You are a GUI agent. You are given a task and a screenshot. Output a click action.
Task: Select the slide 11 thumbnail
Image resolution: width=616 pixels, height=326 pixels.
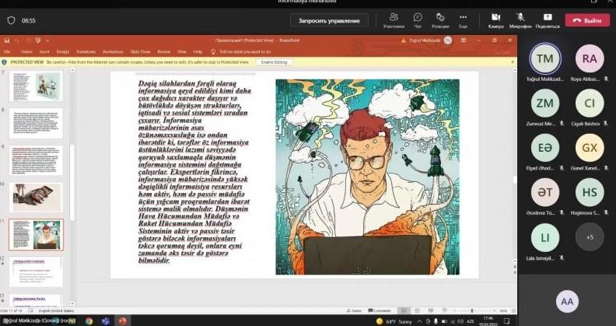pyautogui.click(x=36, y=234)
